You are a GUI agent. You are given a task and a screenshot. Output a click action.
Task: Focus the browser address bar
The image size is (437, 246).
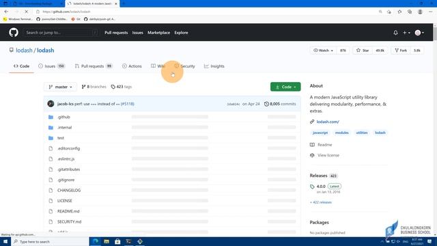point(206,12)
